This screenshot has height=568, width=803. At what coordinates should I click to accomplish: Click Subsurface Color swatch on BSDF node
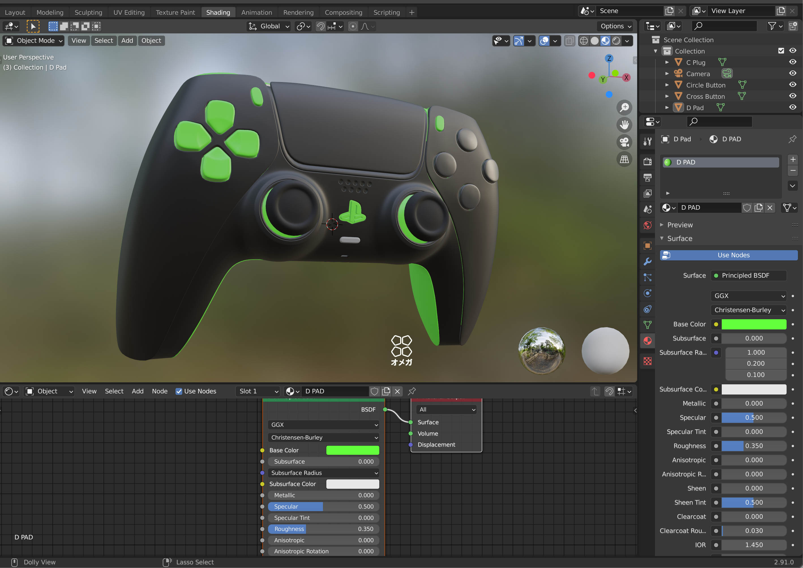(353, 484)
